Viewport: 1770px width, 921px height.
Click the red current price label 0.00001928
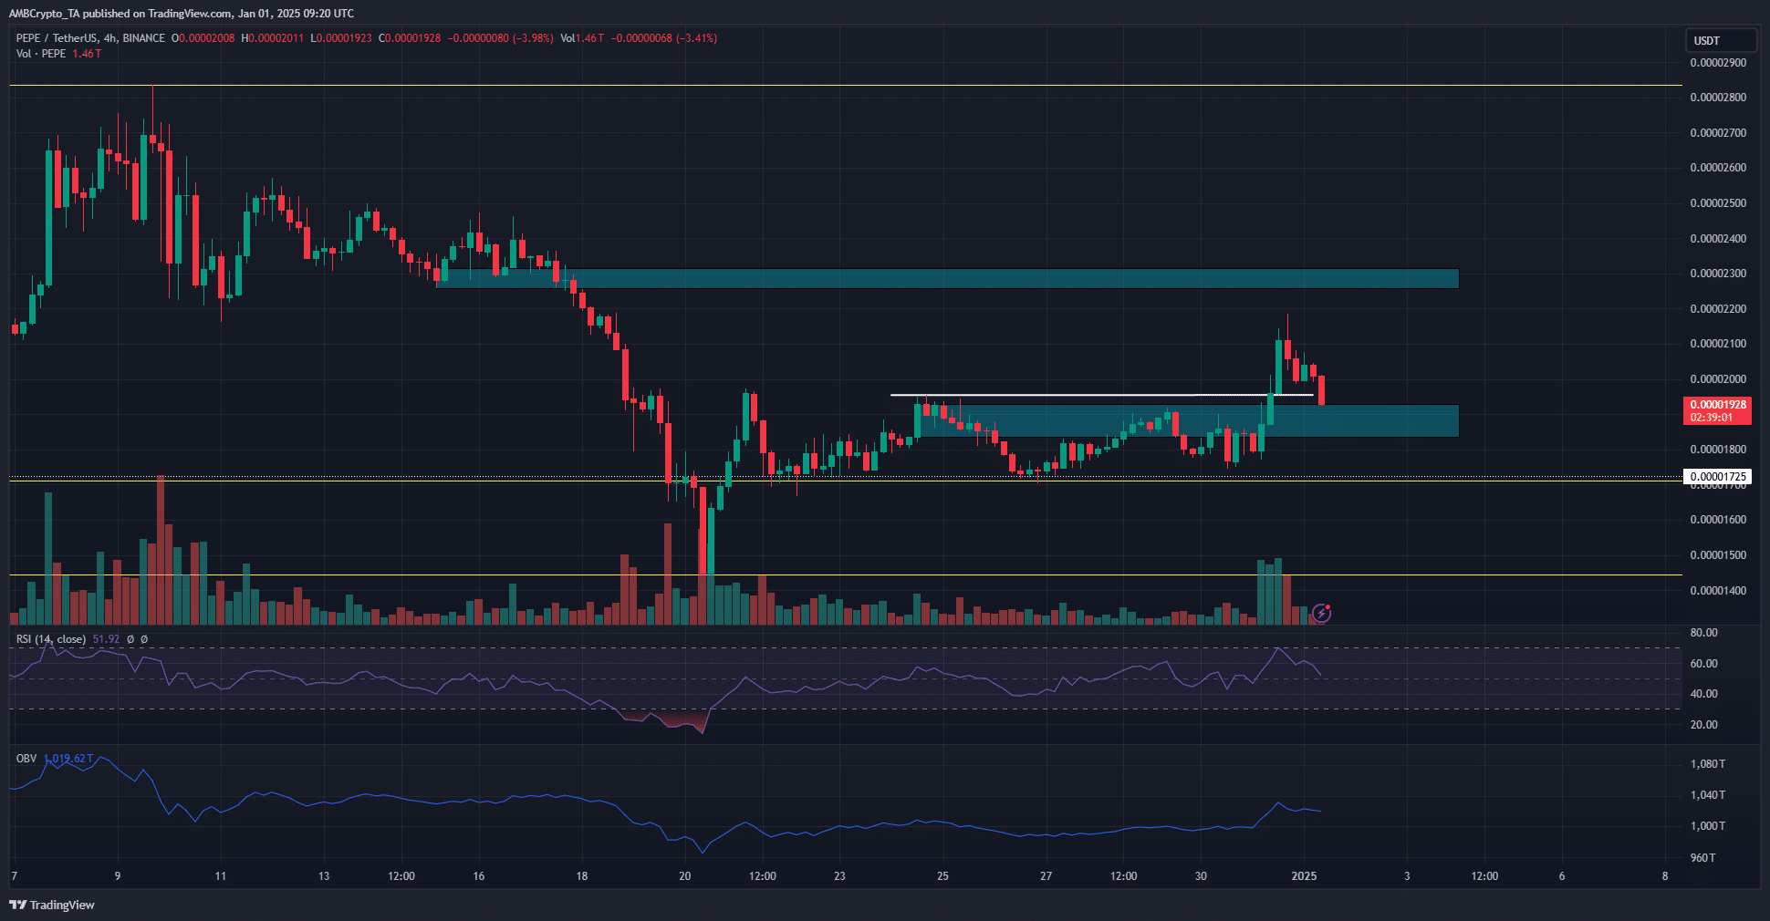pos(1717,410)
